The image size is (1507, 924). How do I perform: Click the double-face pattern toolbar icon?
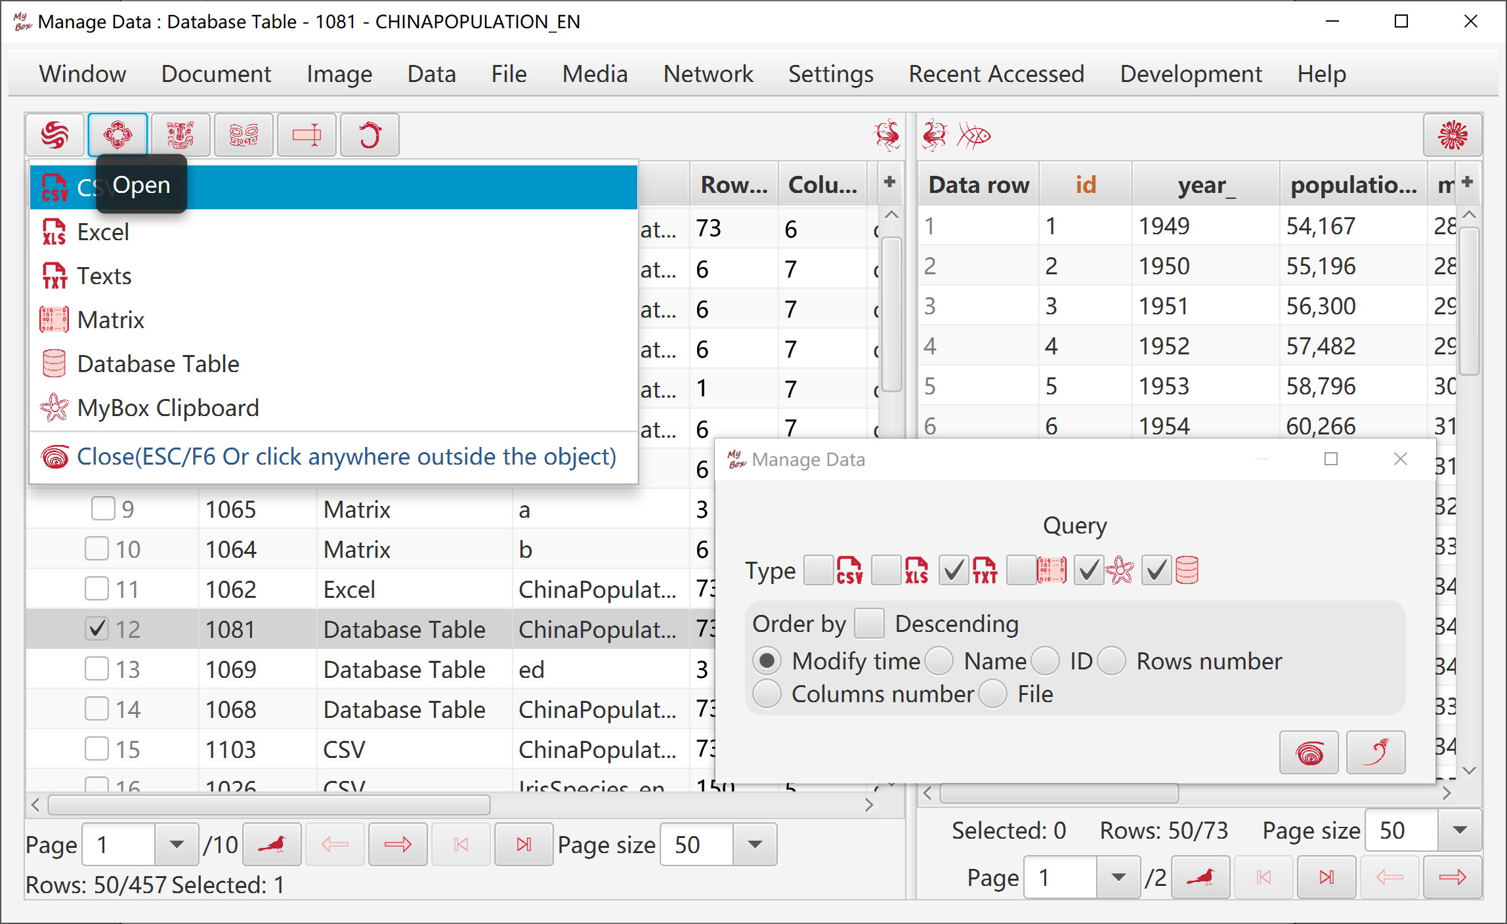point(244,135)
